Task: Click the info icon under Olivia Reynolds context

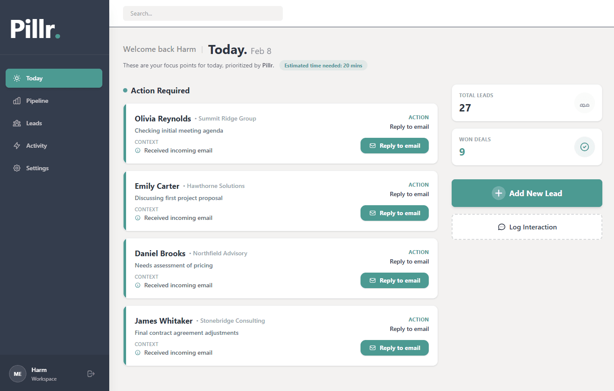Action: point(137,150)
